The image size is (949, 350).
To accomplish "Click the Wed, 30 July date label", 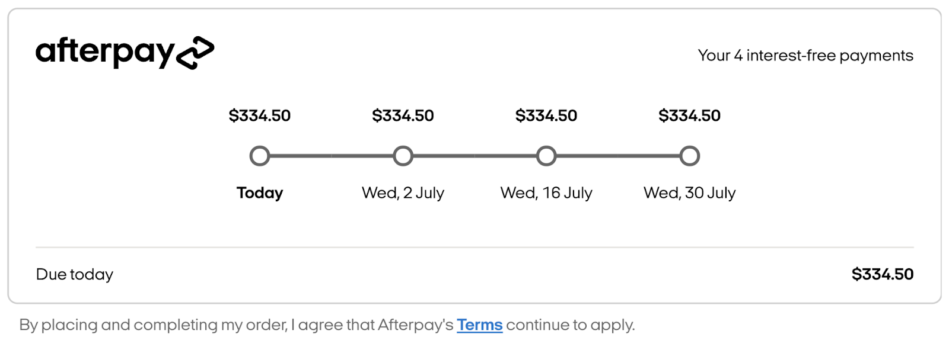I will point(690,192).
